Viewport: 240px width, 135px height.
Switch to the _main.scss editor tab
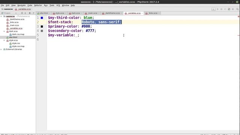click(x=92, y=13)
